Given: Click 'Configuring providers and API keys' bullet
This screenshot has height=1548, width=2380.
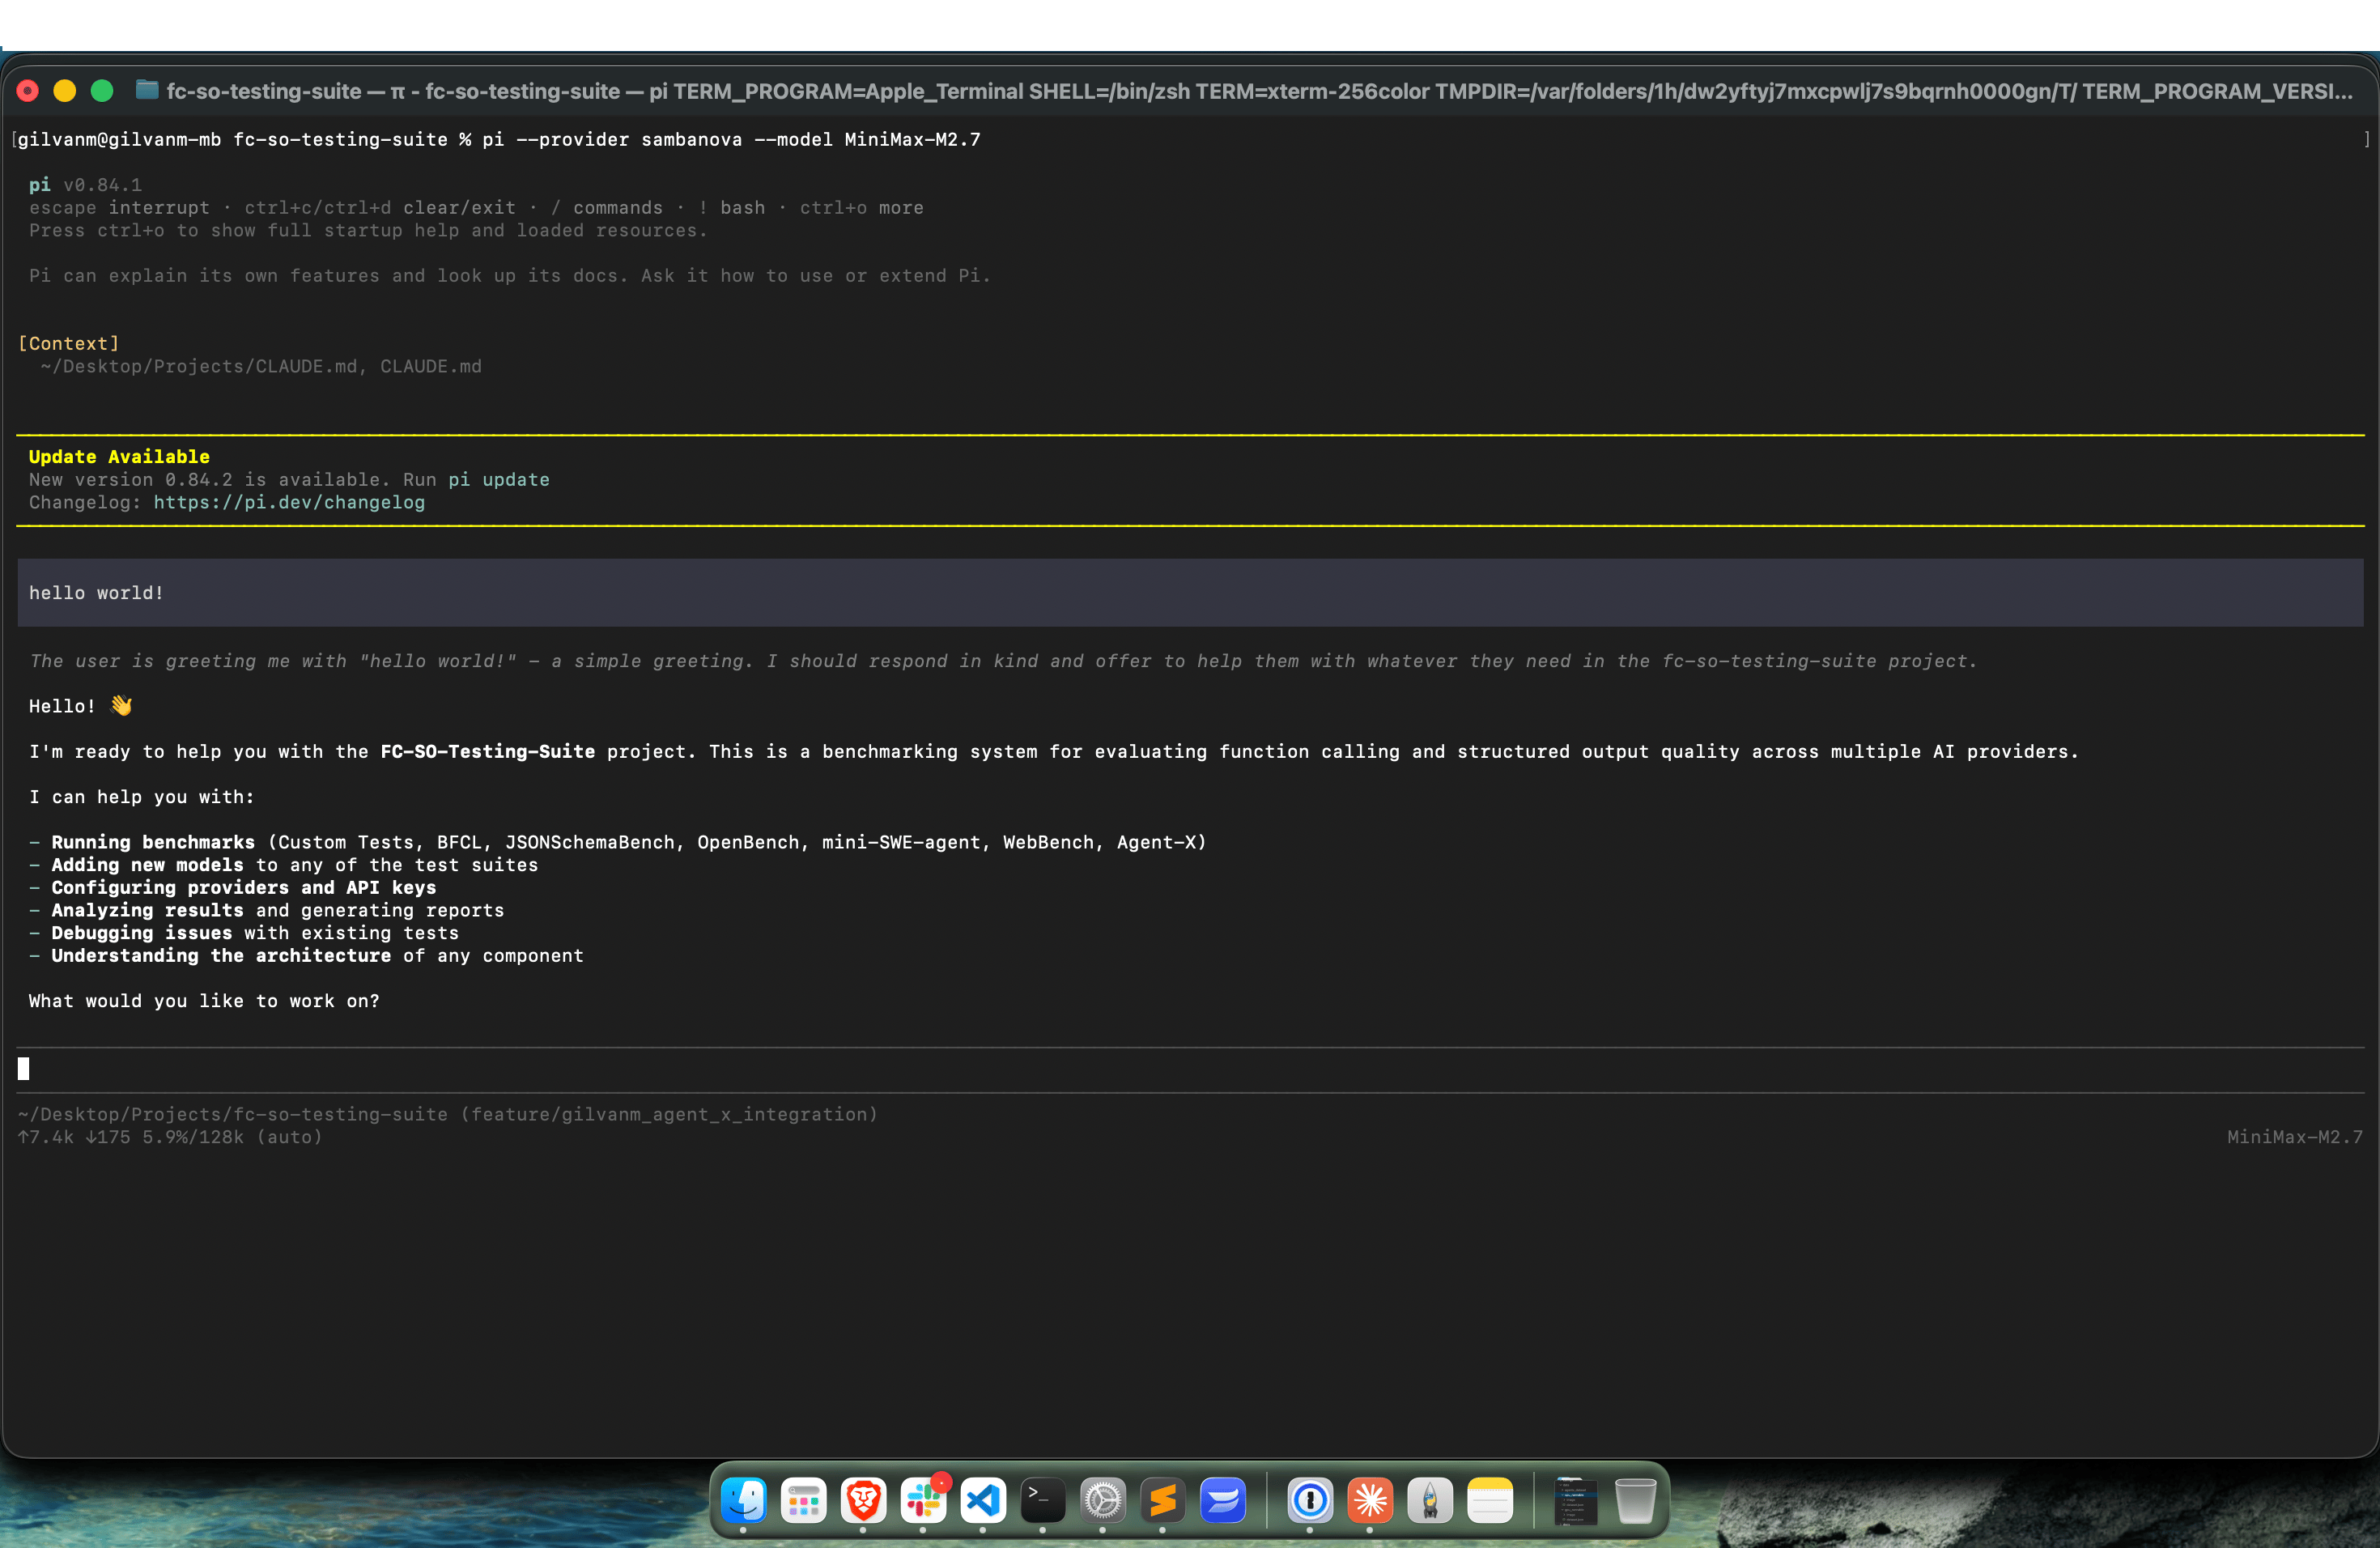Looking at the screenshot, I should 232,887.
